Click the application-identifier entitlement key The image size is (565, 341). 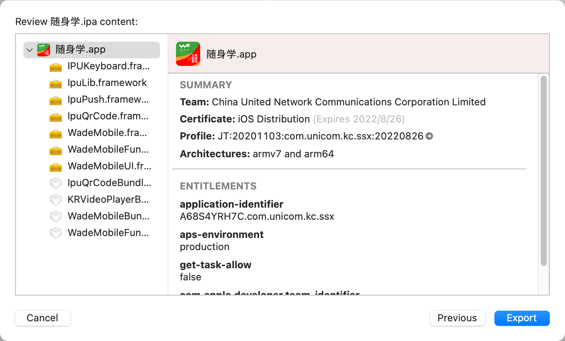pos(232,204)
